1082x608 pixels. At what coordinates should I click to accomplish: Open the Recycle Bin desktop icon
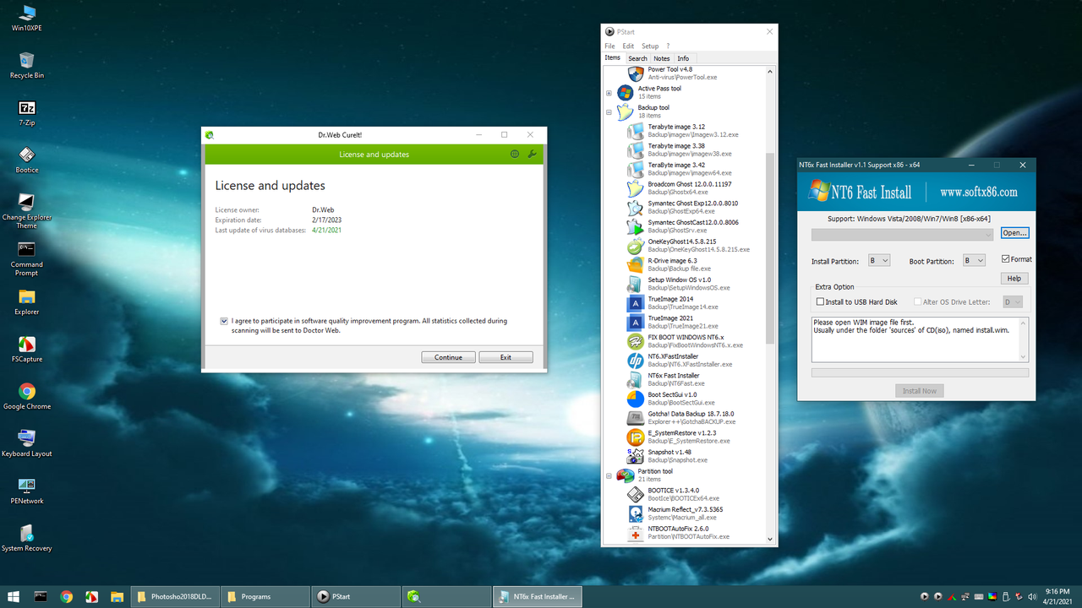tap(27, 65)
